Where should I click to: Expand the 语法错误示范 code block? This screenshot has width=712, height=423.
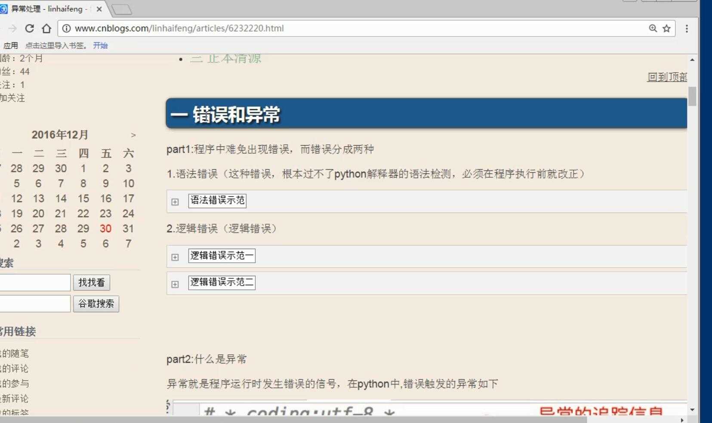(x=175, y=201)
